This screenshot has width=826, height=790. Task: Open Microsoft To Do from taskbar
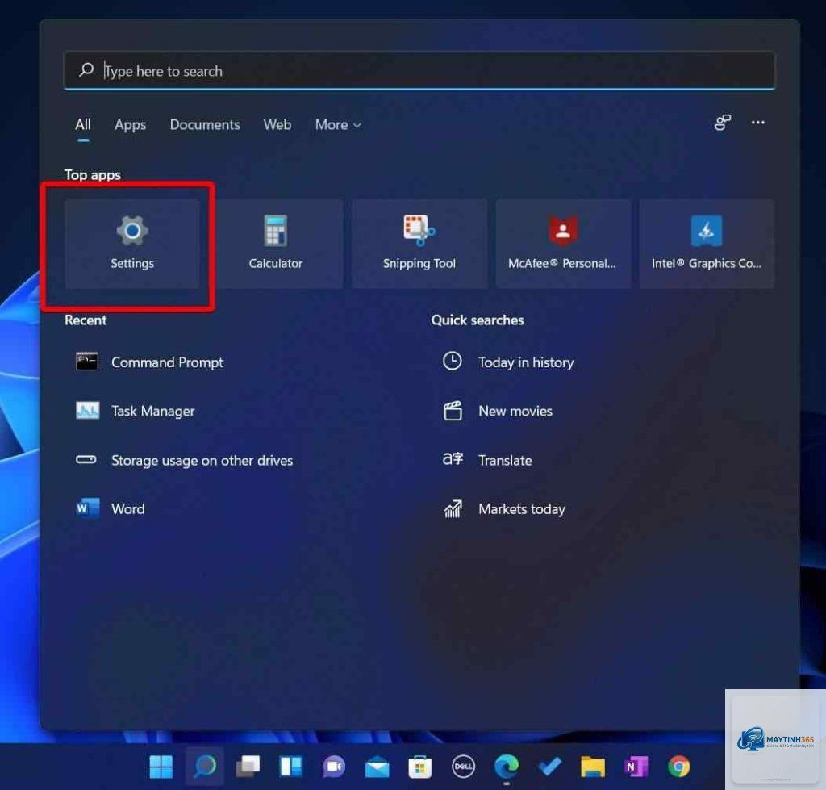pyautogui.click(x=549, y=767)
